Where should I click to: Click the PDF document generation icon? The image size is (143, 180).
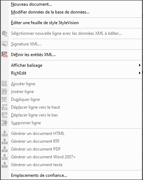click(x=5, y=149)
